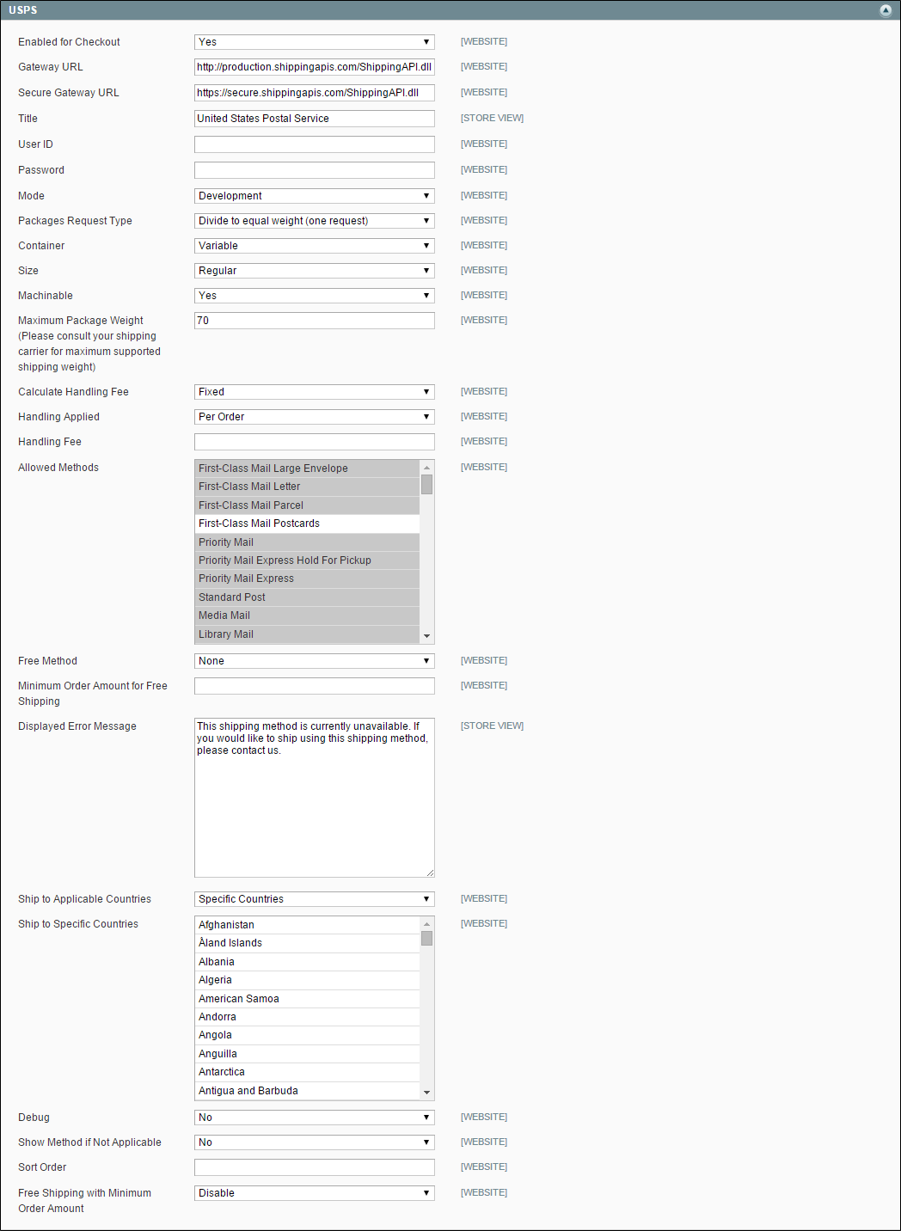Image resolution: width=901 pixels, height=1231 pixels.
Task: Select the Priority Mail Express option
Action: click(308, 579)
